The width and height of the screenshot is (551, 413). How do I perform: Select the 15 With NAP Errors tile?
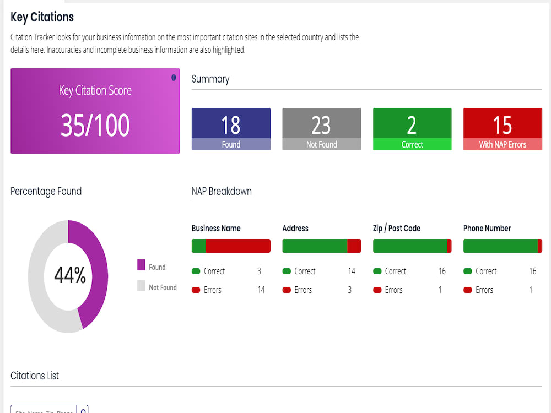click(503, 129)
